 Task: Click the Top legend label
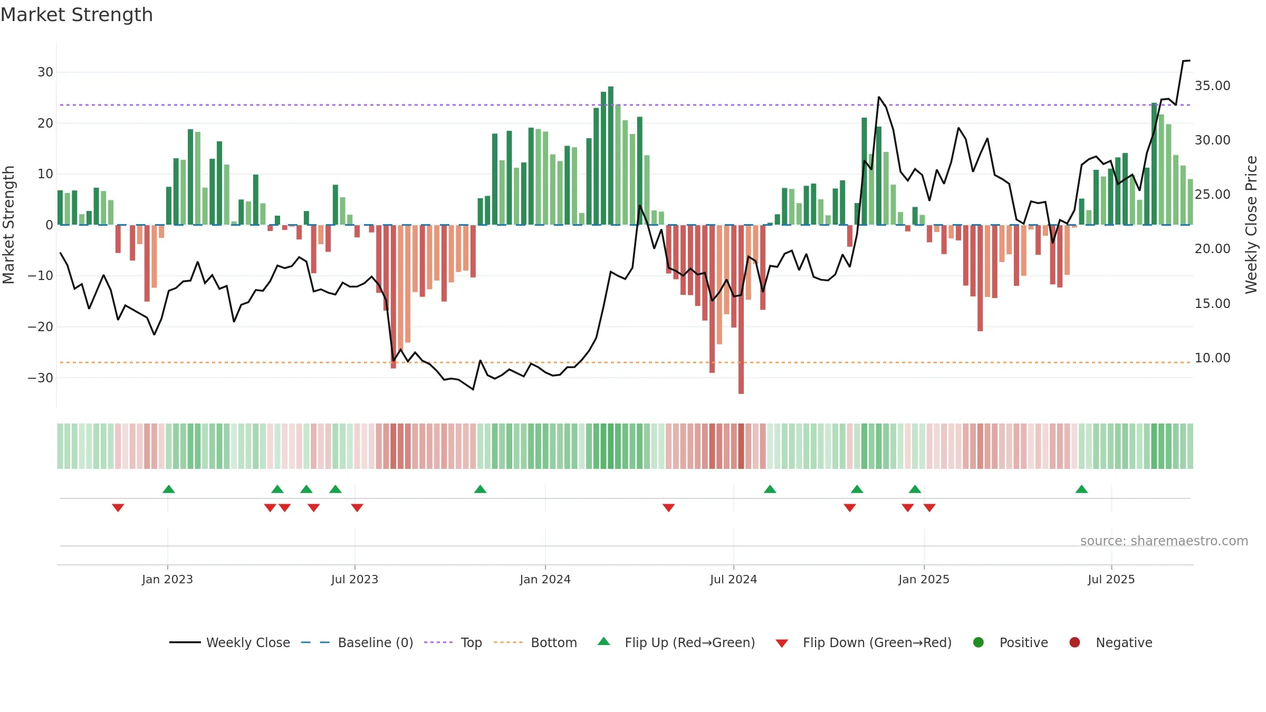471,642
